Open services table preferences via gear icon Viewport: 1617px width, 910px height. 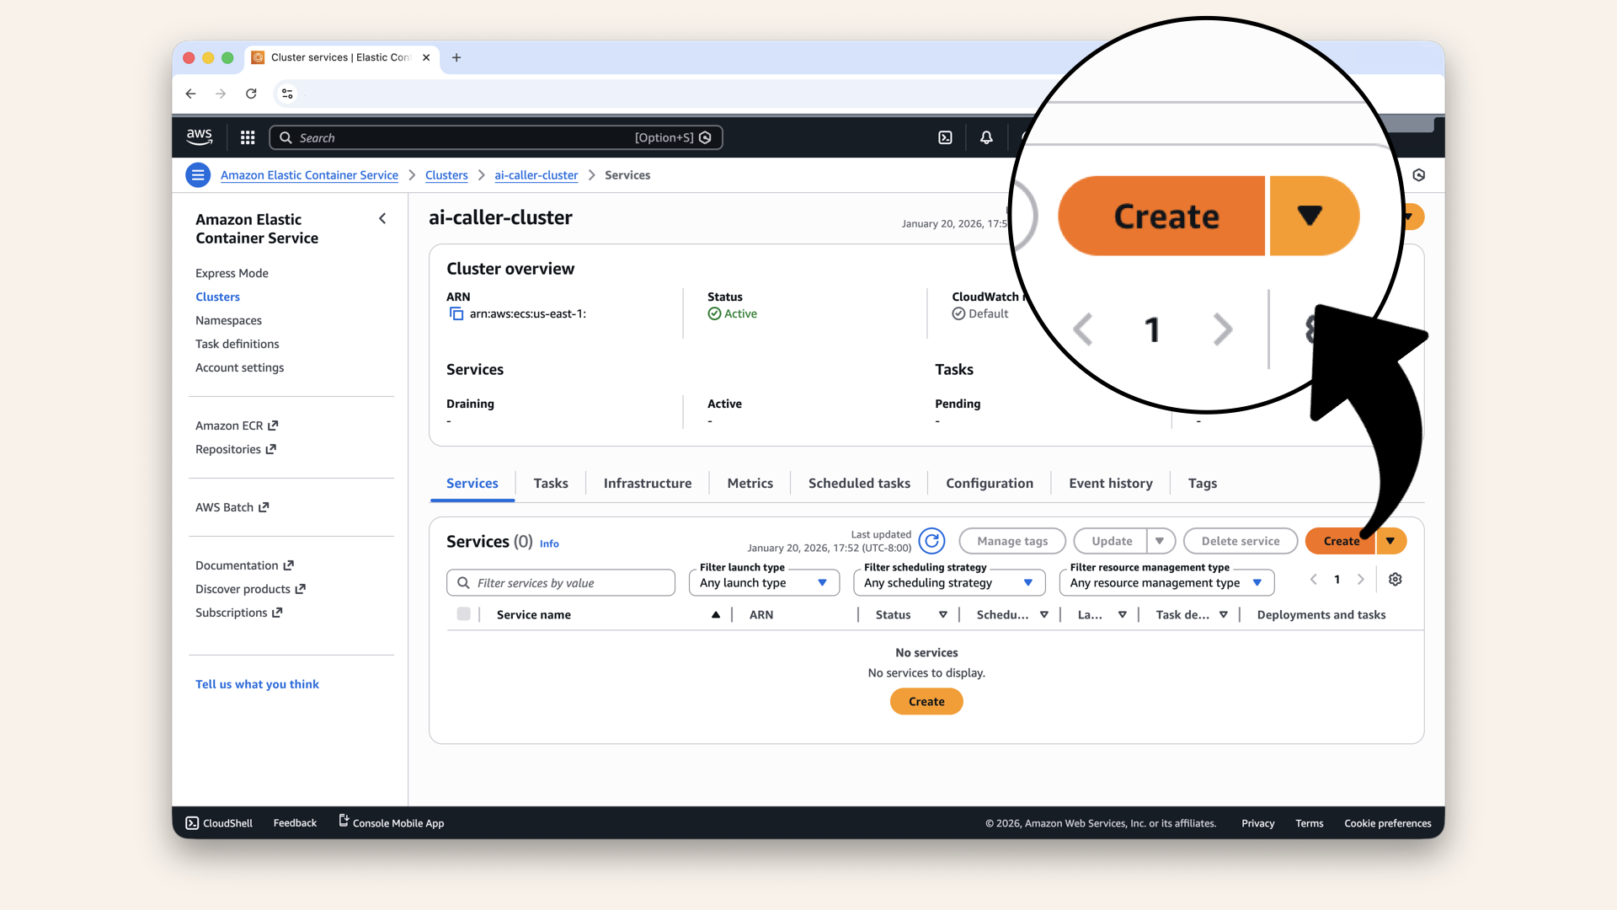tap(1395, 580)
